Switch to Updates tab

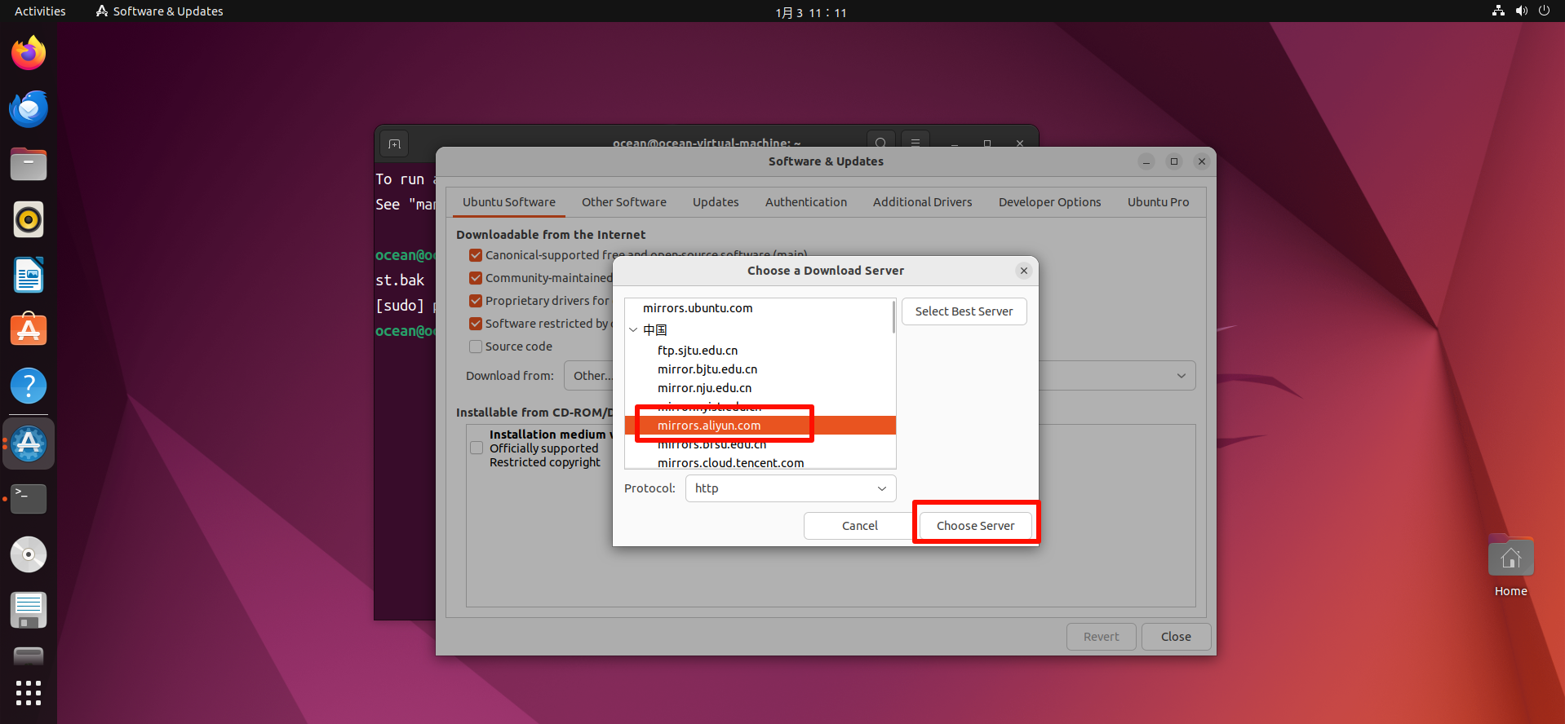[716, 202]
